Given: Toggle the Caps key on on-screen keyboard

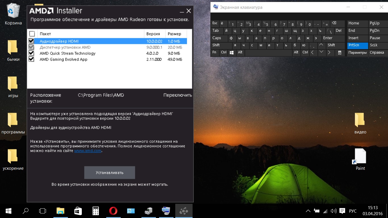Looking at the screenshot, I should pos(219,38).
